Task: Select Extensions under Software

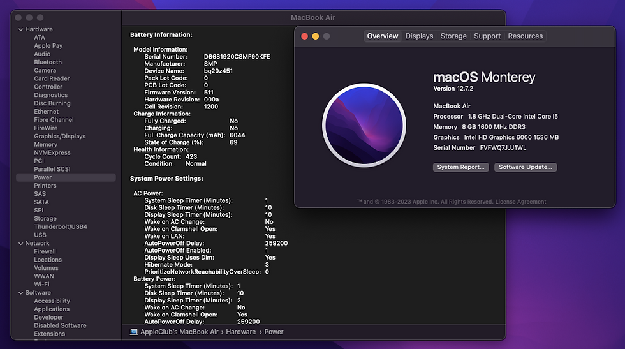Action: point(50,334)
